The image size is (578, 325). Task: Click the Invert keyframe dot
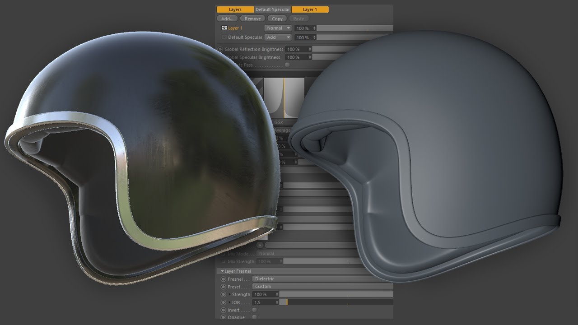(x=223, y=310)
